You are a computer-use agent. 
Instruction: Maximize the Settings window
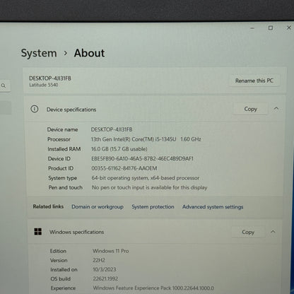271,28
